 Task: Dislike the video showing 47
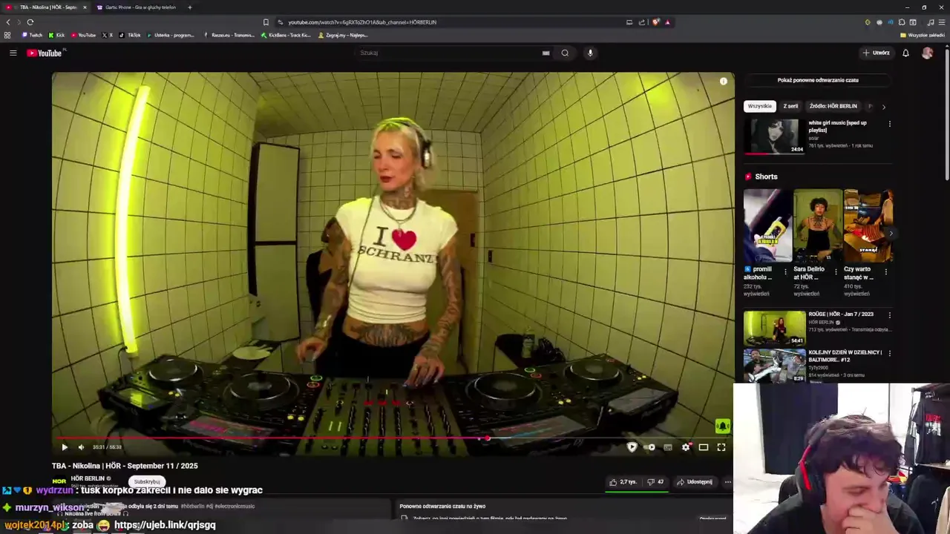pos(655,482)
